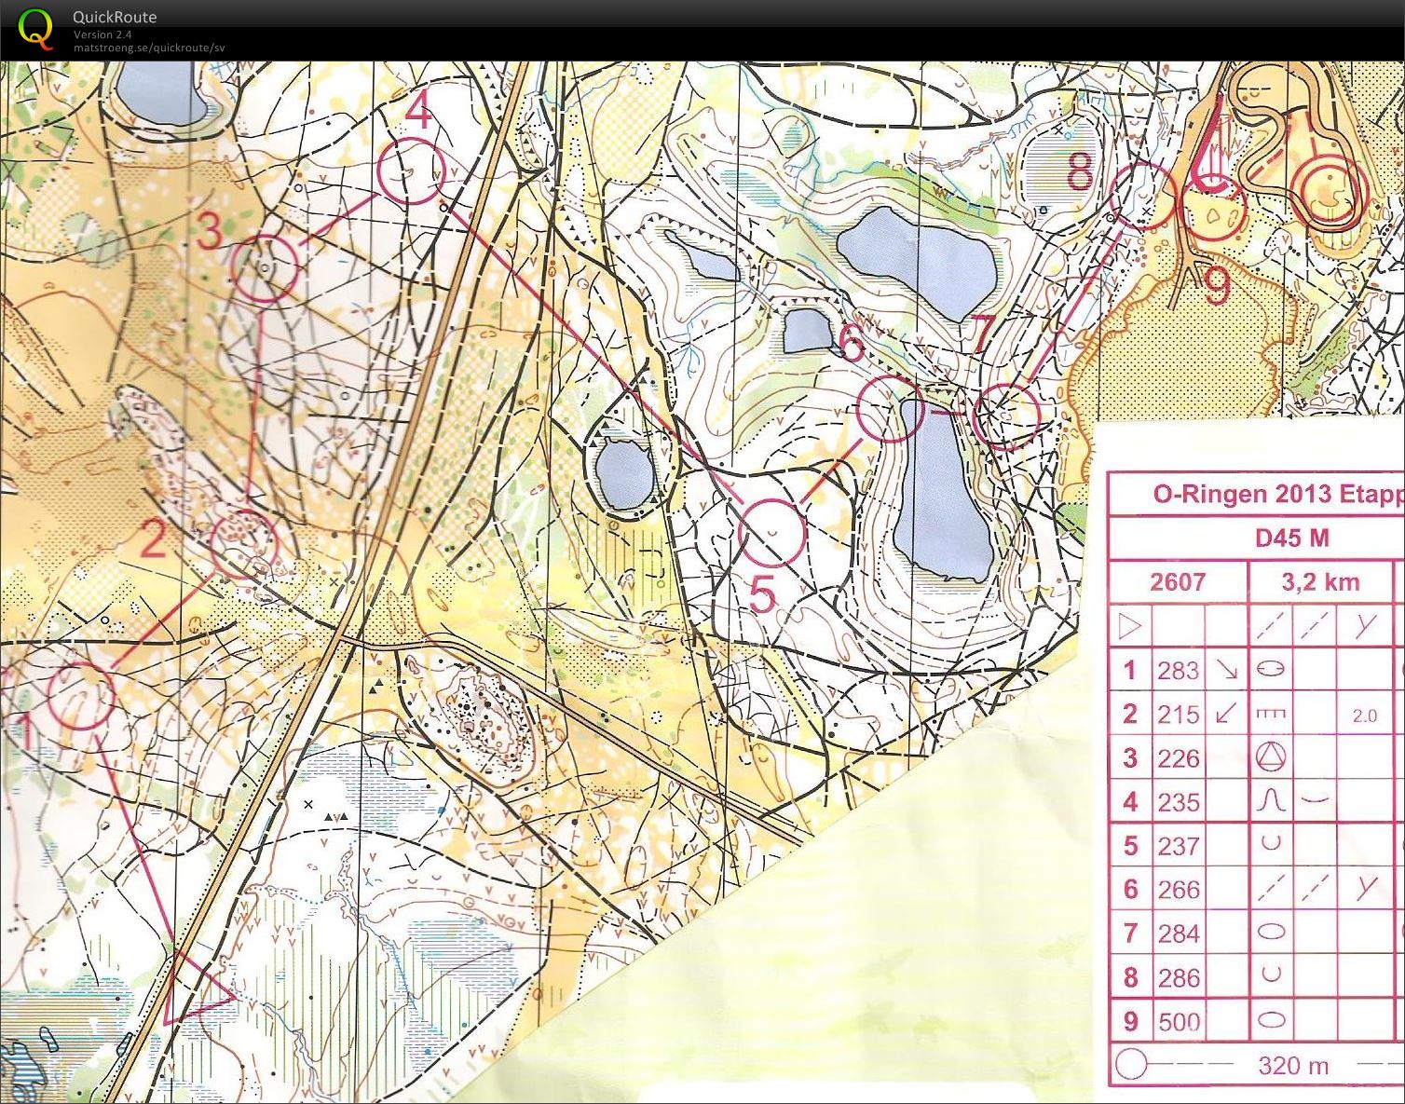The height and width of the screenshot is (1104, 1405).
Task: Click the southeast arrow symbol in row 1
Action: [x=1226, y=670]
